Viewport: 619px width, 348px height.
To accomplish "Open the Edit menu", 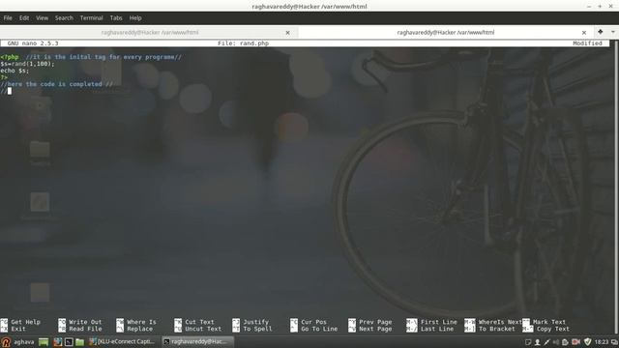I will (24, 18).
